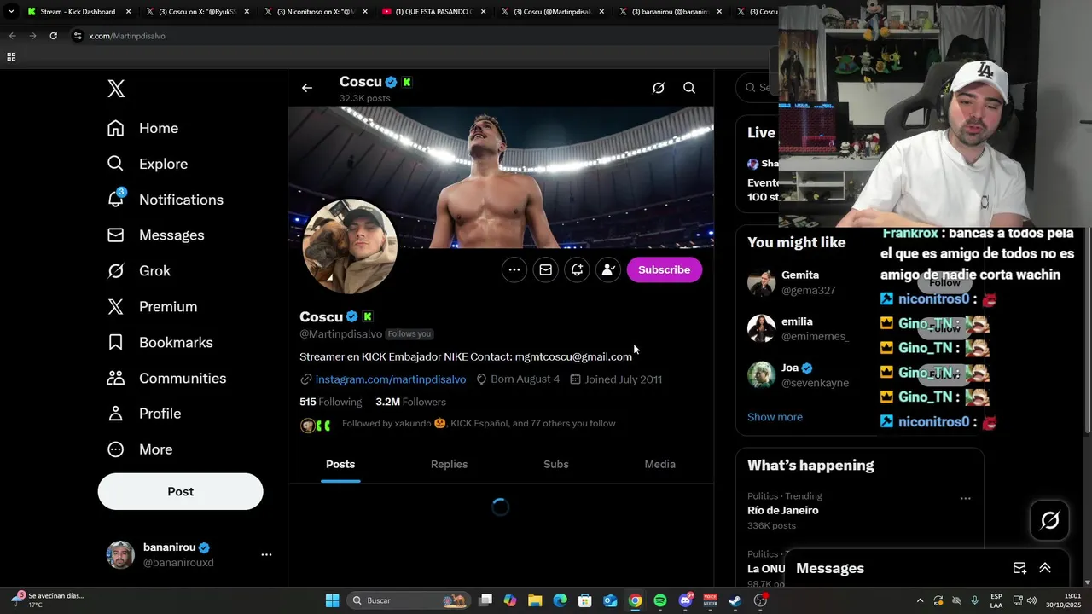
Task: Show hidden system tray icons
Action: [x=920, y=600]
